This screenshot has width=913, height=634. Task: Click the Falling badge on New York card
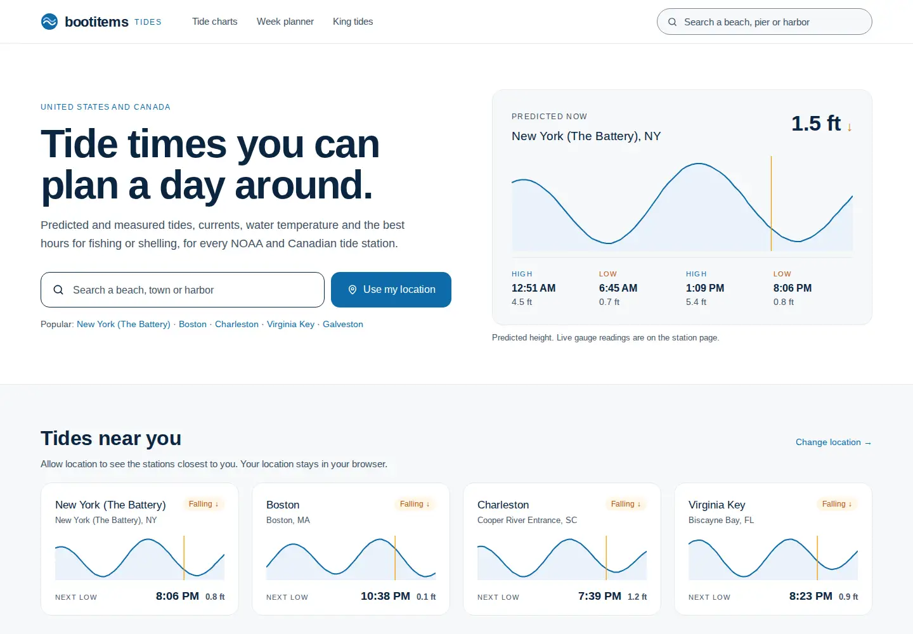204,504
